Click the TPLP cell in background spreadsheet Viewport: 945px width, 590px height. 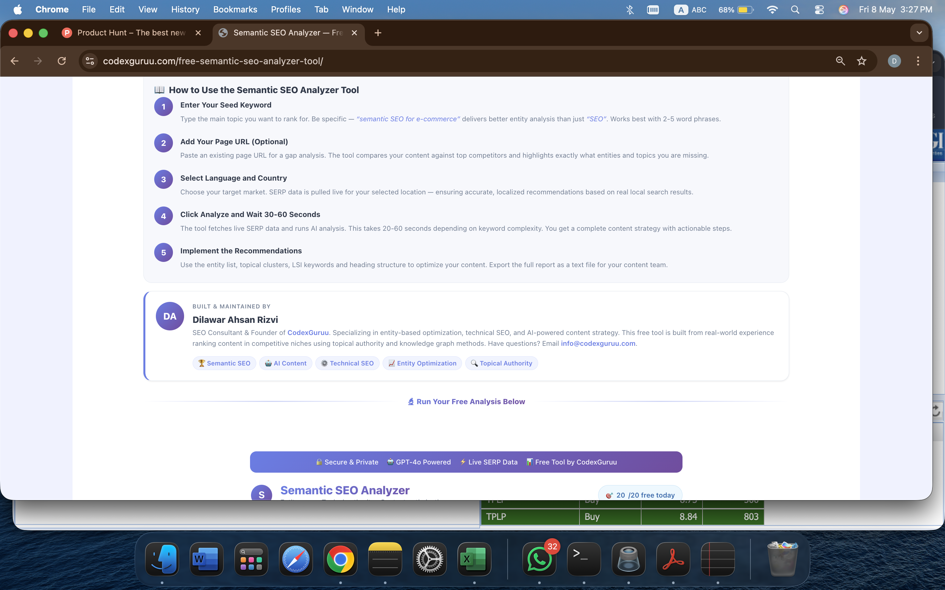pyautogui.click(x=530, y=517)
